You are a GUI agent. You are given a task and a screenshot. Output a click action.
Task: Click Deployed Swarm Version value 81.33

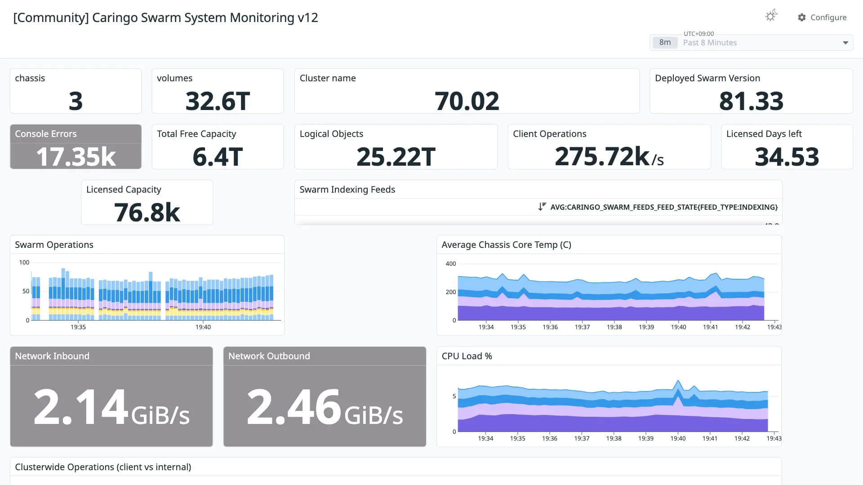pos(751,101)
